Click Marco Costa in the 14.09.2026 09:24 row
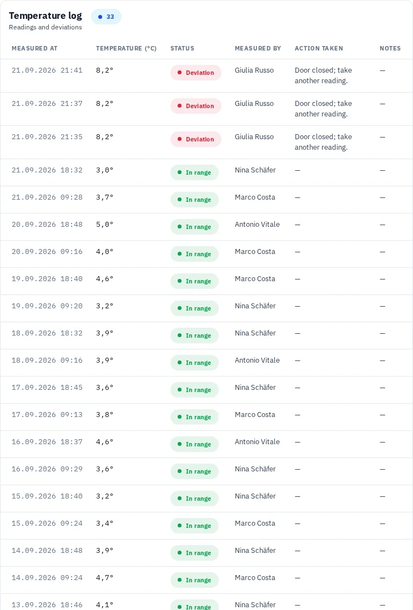 click(255, 578)
